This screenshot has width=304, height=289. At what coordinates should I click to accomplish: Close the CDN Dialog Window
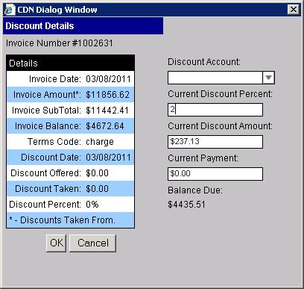(294, 10)
